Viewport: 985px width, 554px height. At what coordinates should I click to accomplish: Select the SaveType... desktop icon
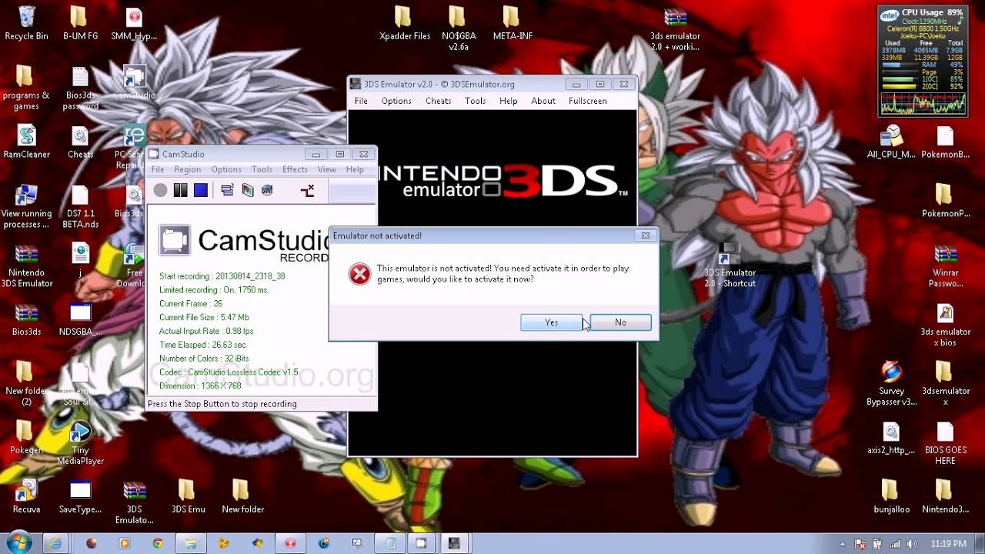pos(80,496)
